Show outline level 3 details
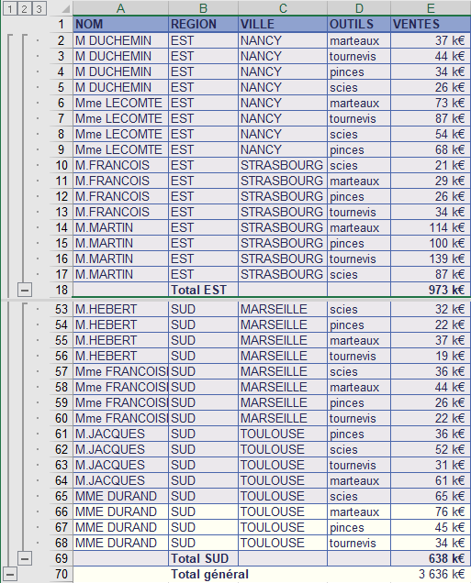The image size is (471, 583). 39,8
